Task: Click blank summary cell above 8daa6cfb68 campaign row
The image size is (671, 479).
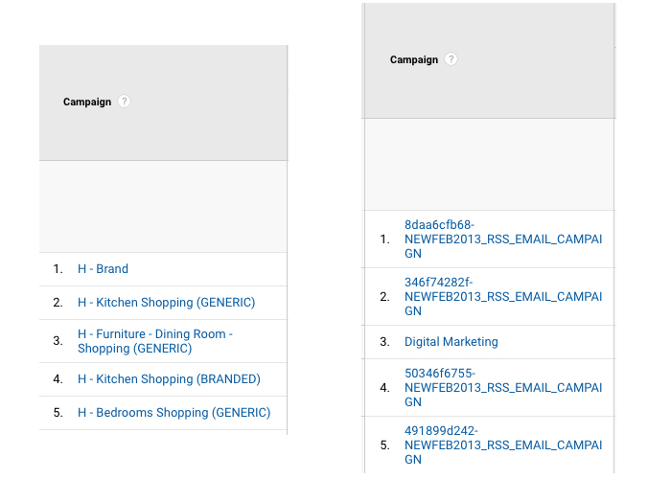Action: pyautogui.click(x=489, y=164)
